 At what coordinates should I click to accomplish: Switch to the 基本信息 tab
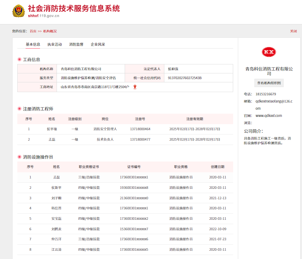[33, 45]
